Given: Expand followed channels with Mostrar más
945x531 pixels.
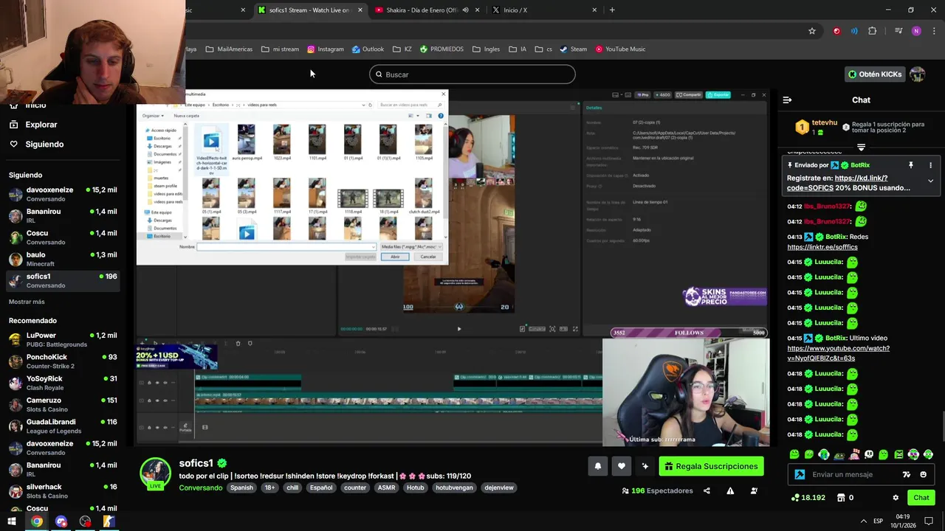Looking at the screenshot, I should coord(27,302).
